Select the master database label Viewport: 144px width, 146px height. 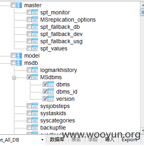point(33,5)
